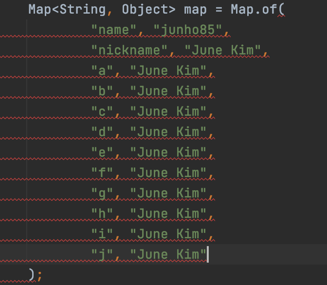Click the "j" key string

point(102,254)
